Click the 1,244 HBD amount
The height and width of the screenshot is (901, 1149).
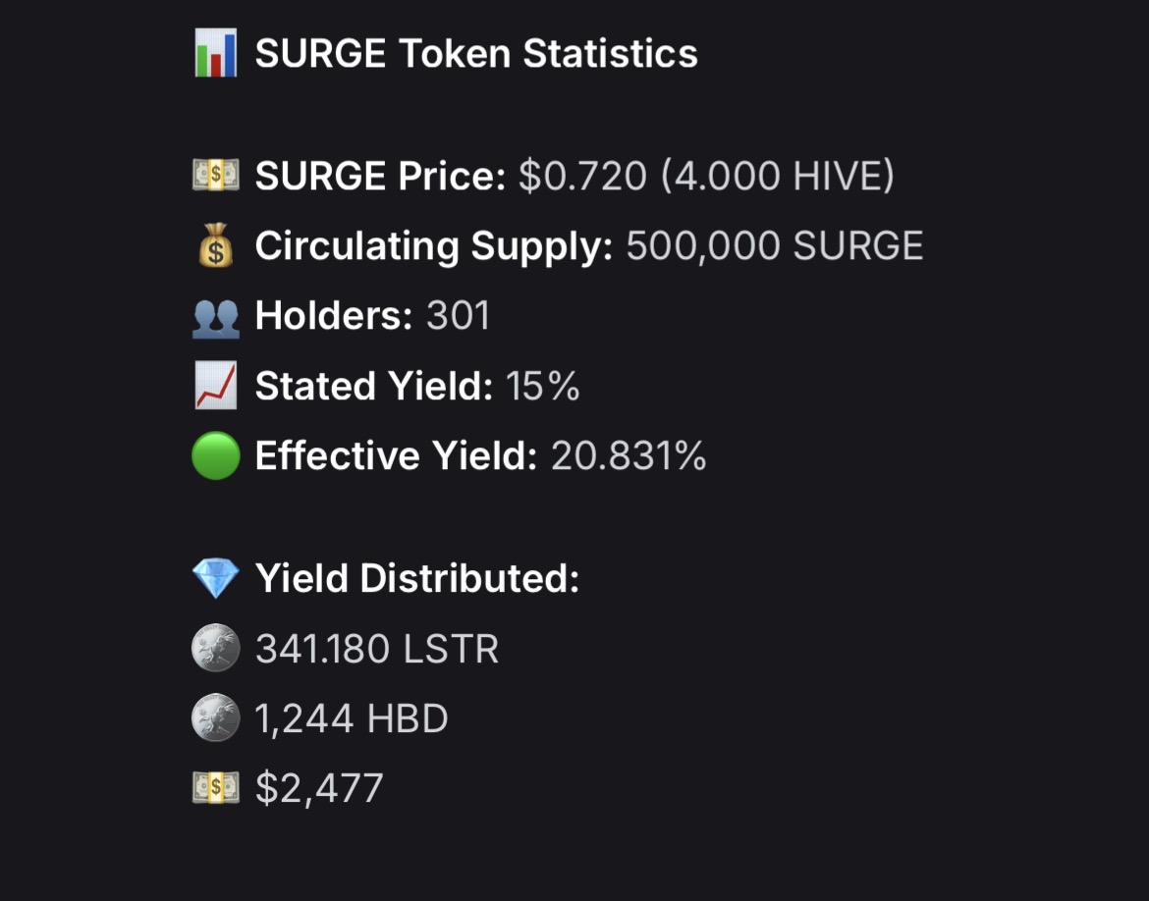coord(352,718)
